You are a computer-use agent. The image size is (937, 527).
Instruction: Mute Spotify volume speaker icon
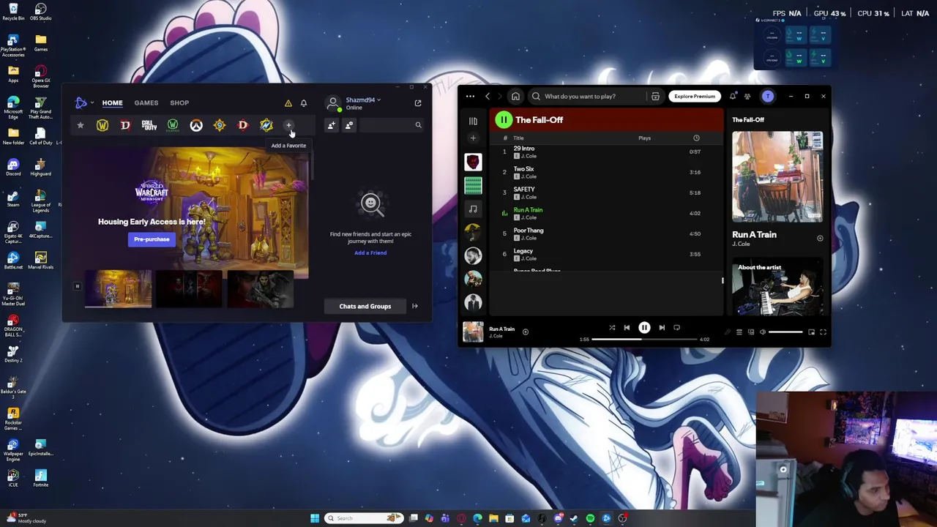(x=762, y=332)
